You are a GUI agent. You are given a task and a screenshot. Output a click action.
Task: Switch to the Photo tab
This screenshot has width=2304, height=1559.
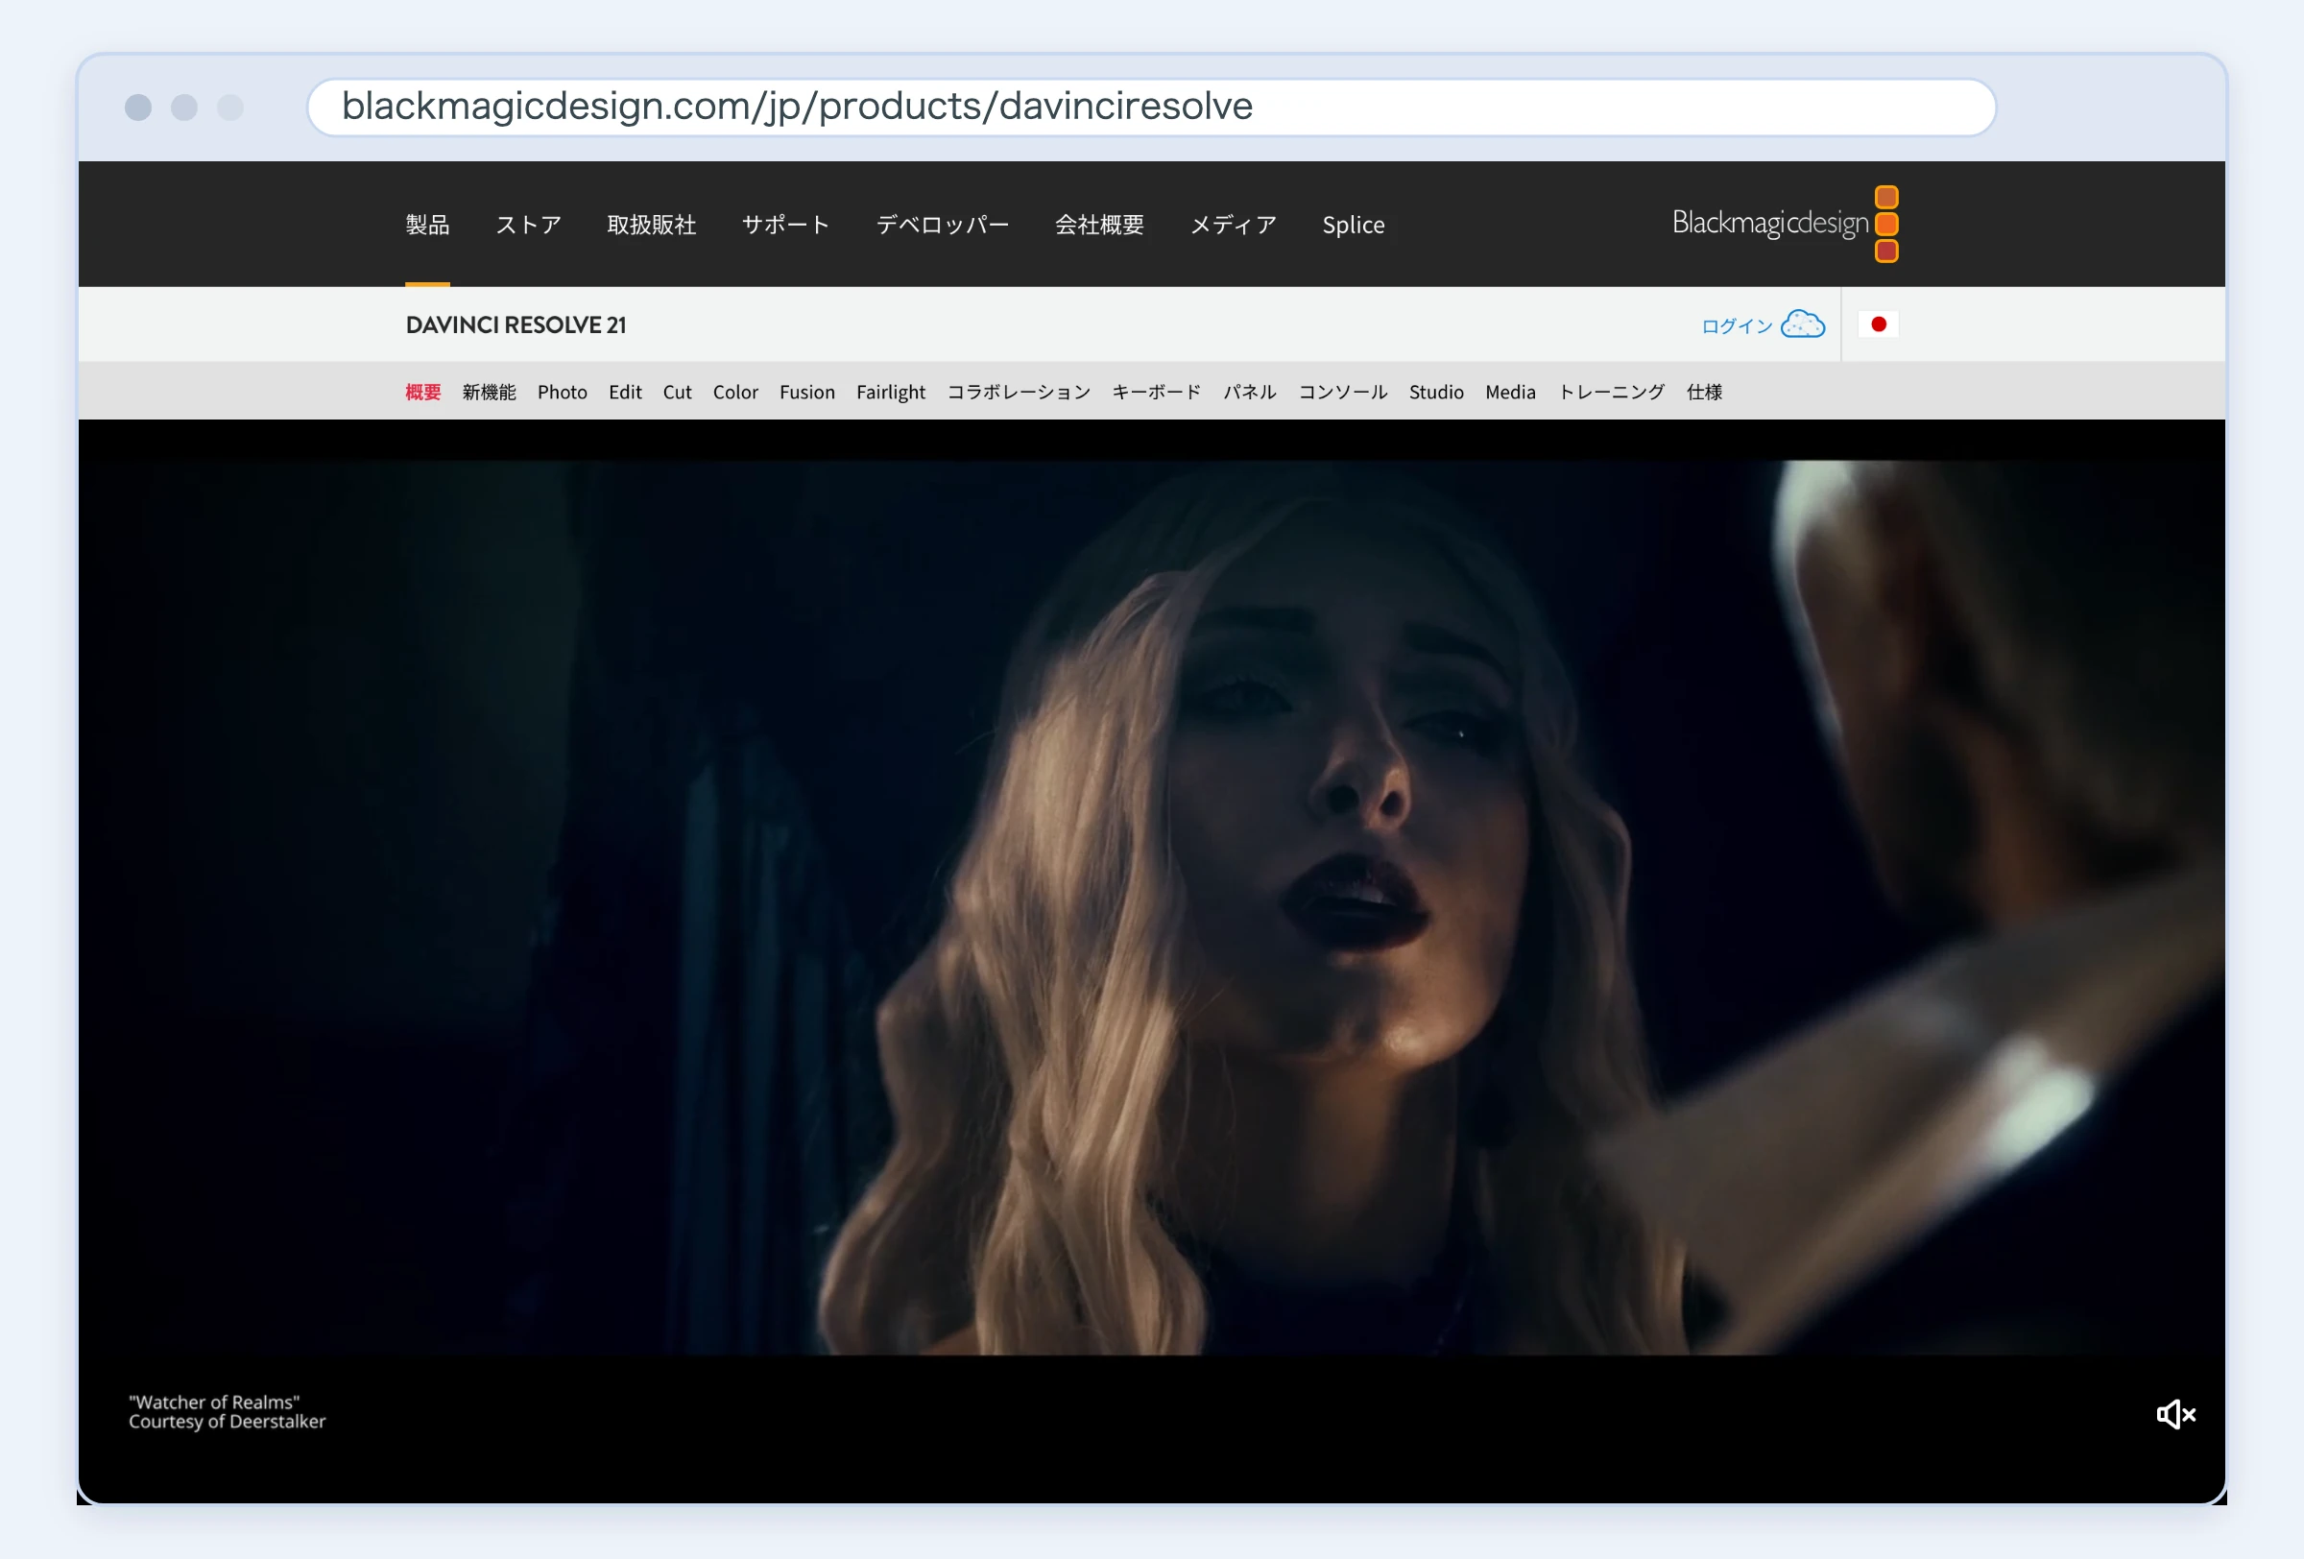pyautogui.click(x=563, y=392)
